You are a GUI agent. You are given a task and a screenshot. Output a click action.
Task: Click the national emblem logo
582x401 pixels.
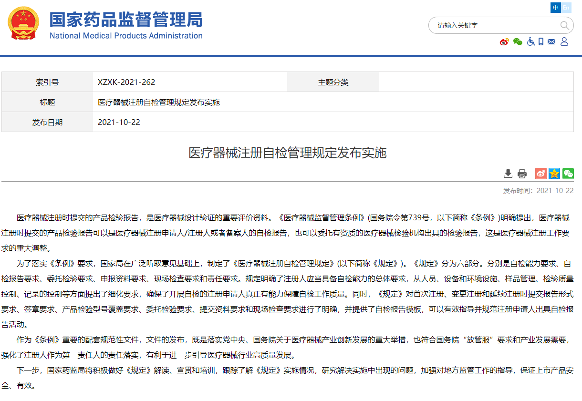coord(24,24)
